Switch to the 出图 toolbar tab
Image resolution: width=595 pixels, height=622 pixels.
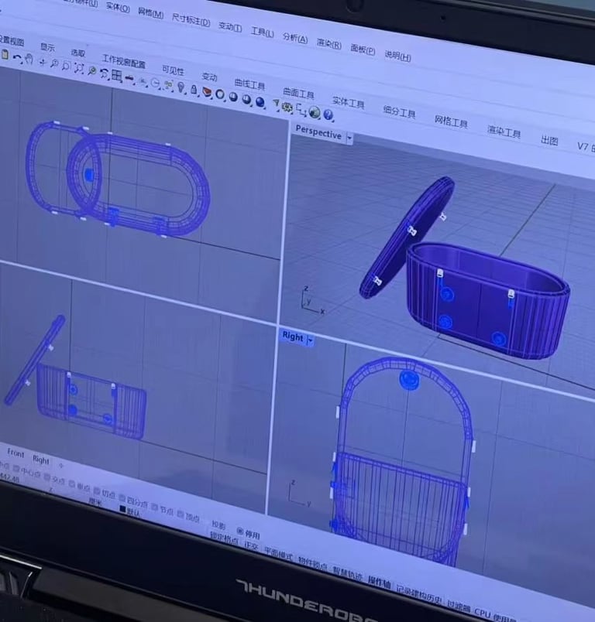pyautogui.click(x=549, y=140)
